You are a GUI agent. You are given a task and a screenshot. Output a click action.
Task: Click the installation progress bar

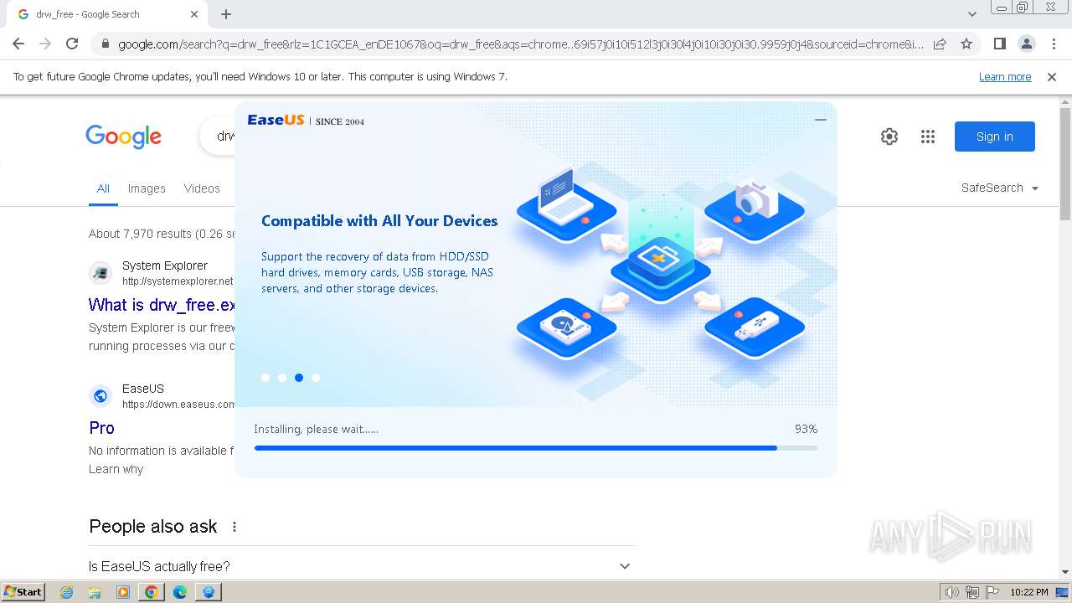[536, 448]
